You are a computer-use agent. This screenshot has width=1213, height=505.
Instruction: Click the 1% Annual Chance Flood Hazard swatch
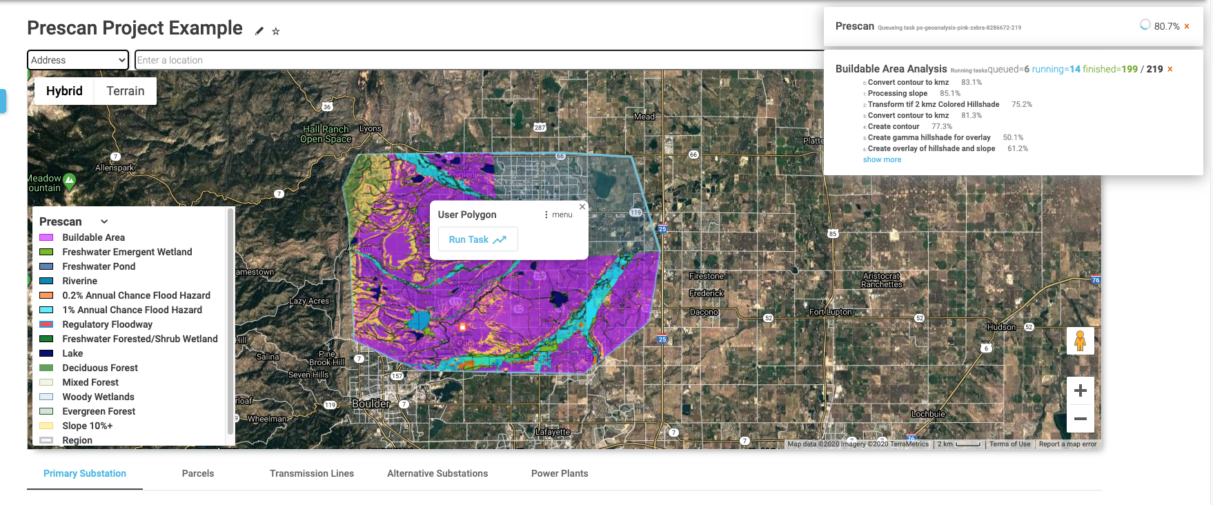pos(46,310)
